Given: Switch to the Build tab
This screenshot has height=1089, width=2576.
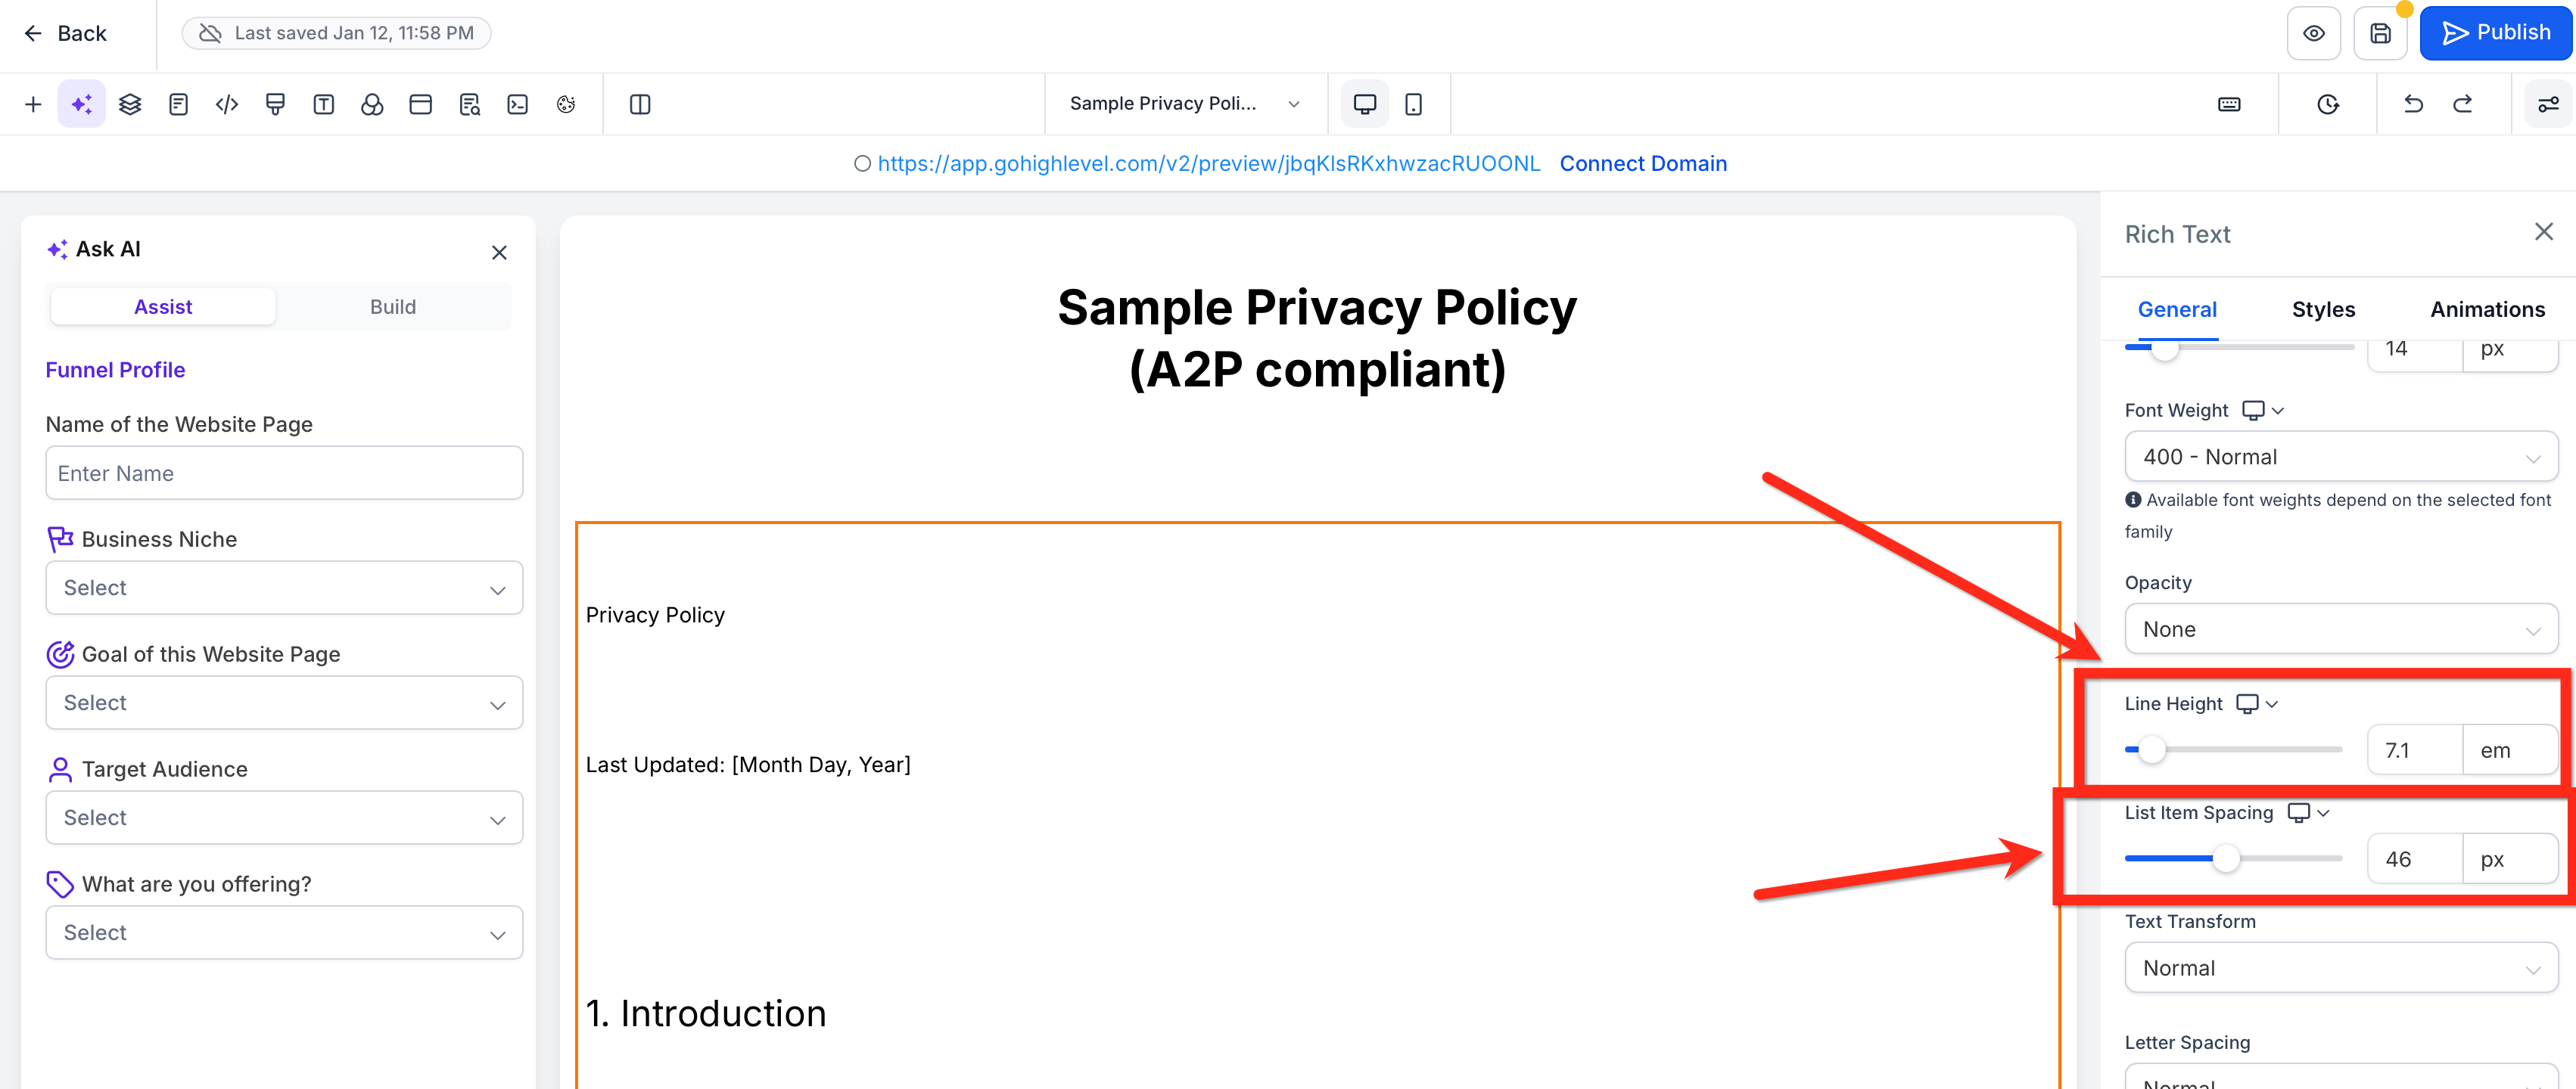Looking at the screenshot, I should click(x=392, y=307).
